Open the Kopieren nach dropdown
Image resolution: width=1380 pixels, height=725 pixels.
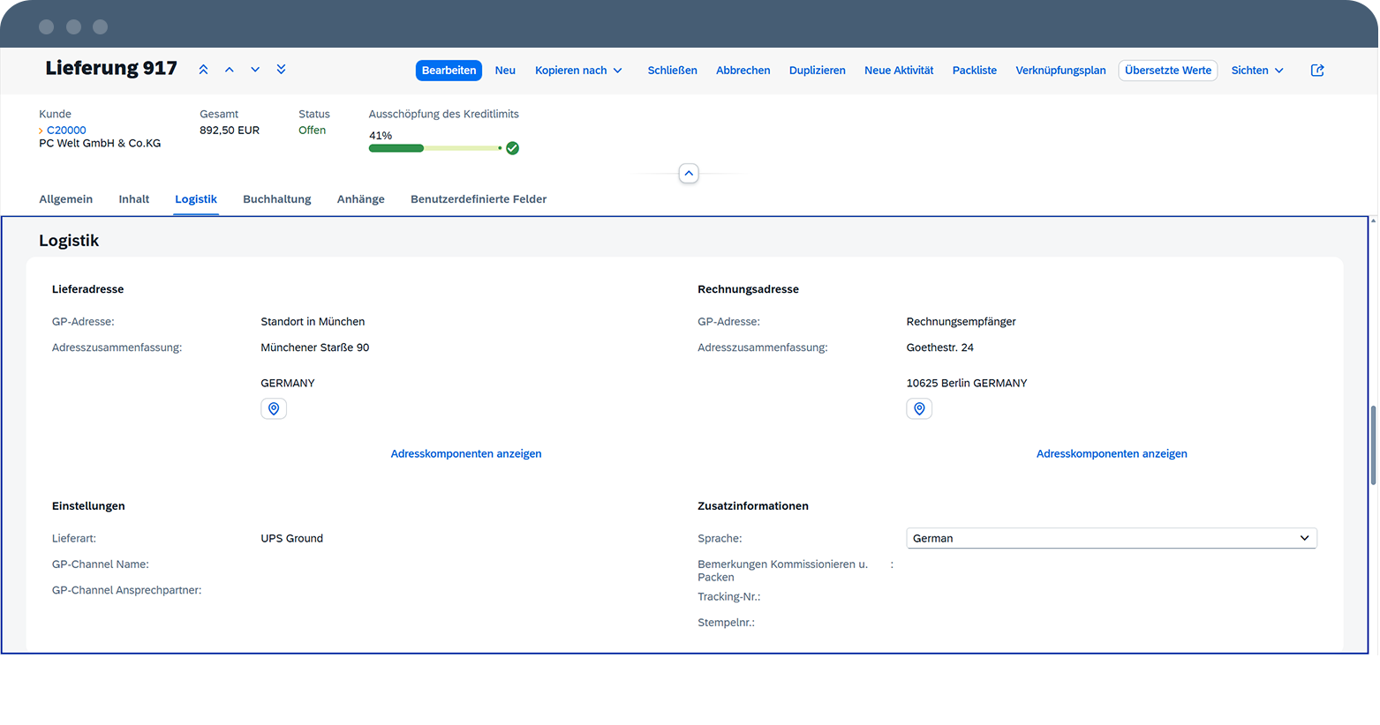pos(578,71)
